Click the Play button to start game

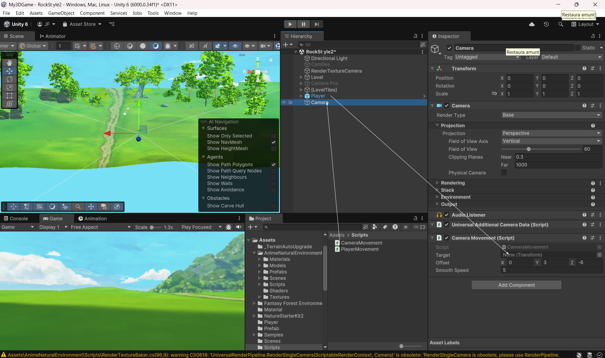pos(290,24)
